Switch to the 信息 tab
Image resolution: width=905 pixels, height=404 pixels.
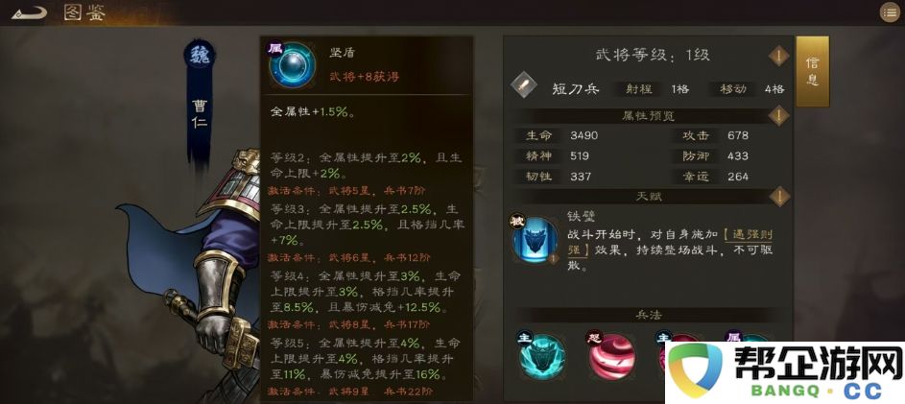coord(813,71)
